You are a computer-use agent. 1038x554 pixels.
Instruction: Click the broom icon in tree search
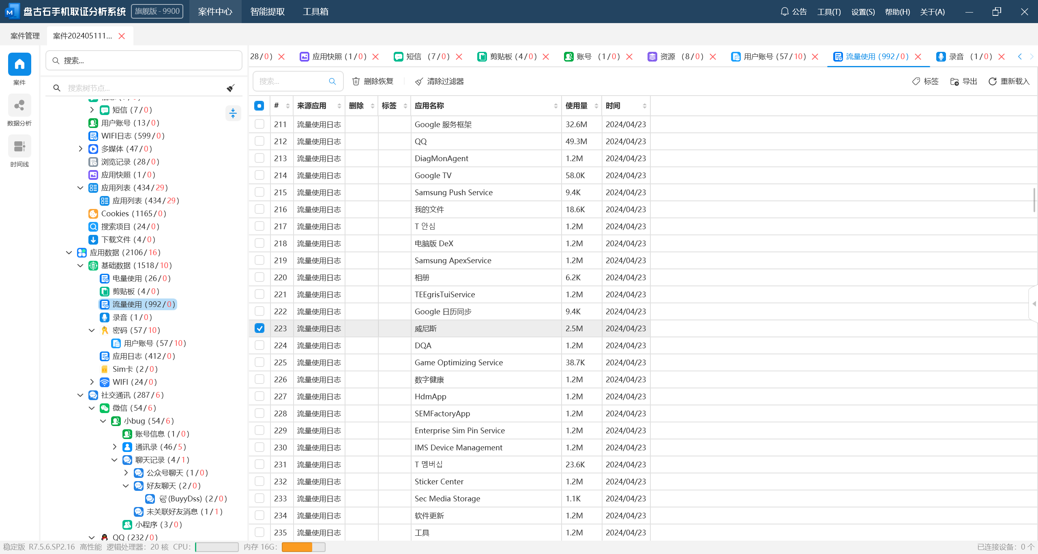coord(231,88)
